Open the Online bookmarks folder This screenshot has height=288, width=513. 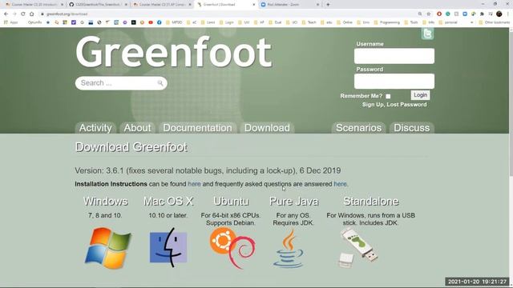pyautogui.click(x=345, y=22)
